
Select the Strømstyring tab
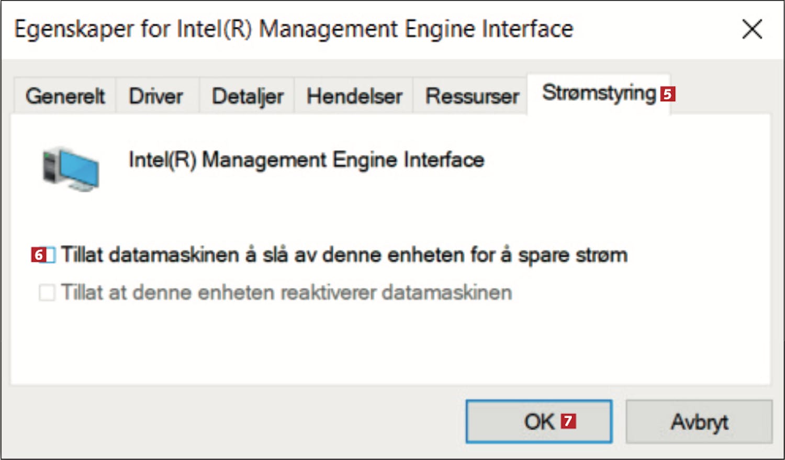599,93
